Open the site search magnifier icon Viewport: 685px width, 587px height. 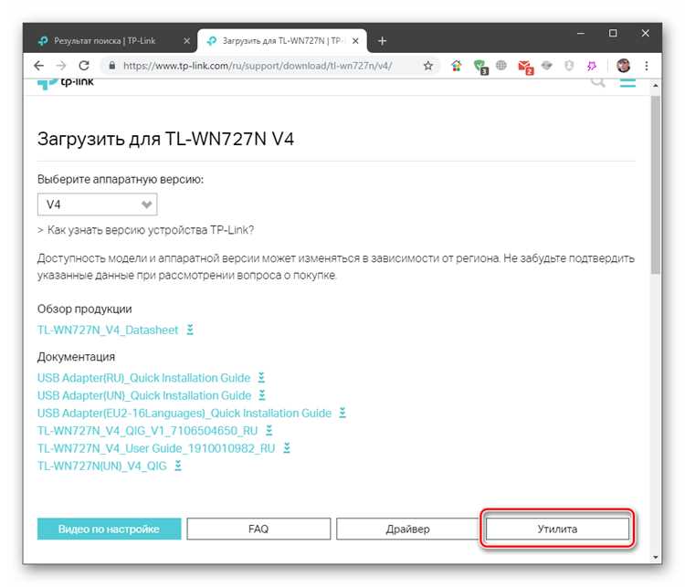point(597,81)
